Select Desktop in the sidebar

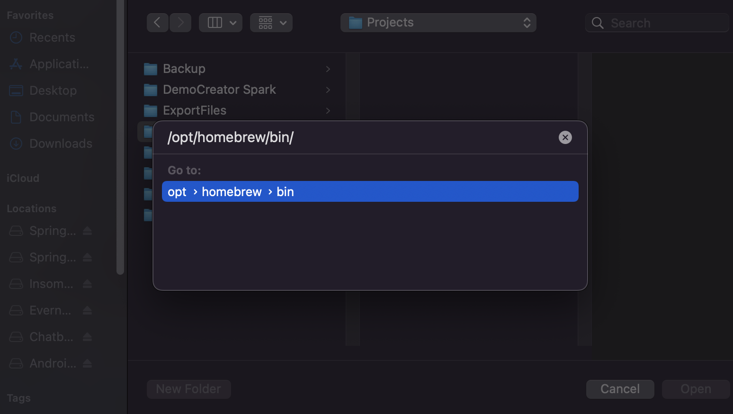[x=53, y=90]
